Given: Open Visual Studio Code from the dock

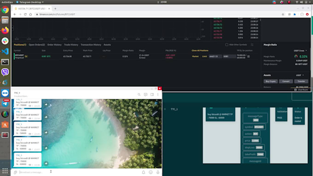Looking at the screenshot, I should coord(5,51).
